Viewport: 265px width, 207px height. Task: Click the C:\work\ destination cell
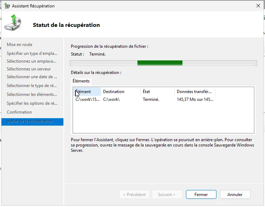(x=112, y=99)
